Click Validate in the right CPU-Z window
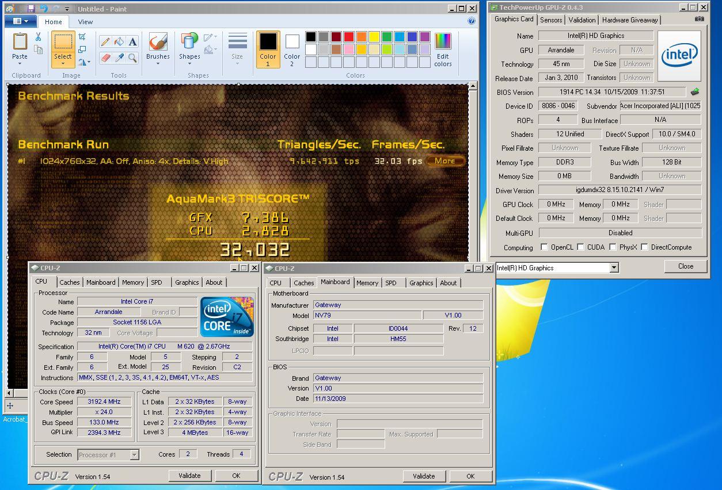722x490 pixels. coord(424,476)
